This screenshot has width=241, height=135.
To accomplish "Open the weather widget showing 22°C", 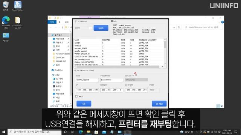I will pyautogui.click(x=186, y=132).
